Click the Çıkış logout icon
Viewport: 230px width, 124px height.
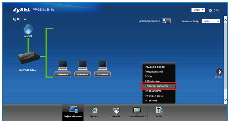click(x=210, y=10)
